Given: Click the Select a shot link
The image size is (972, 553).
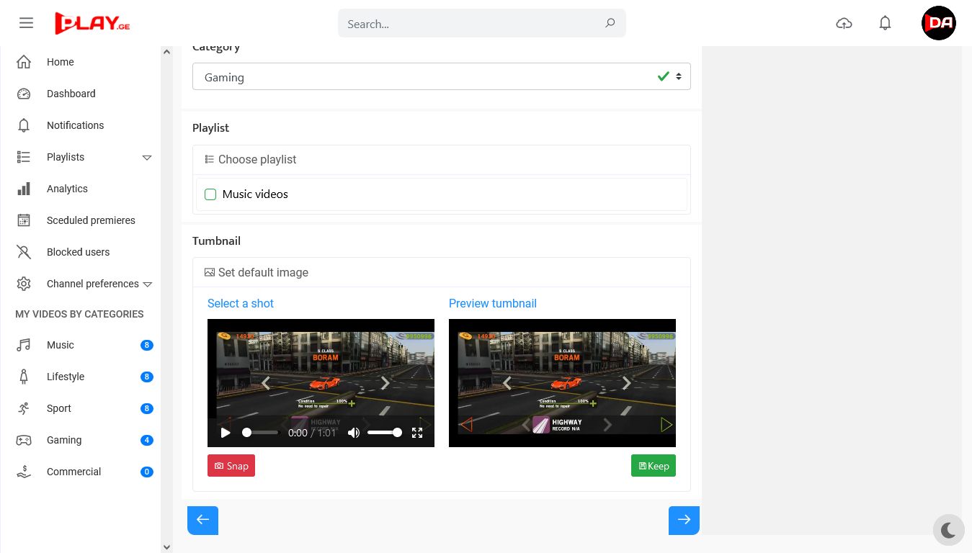Looking at the screenshot, I should tap(241, 303).
